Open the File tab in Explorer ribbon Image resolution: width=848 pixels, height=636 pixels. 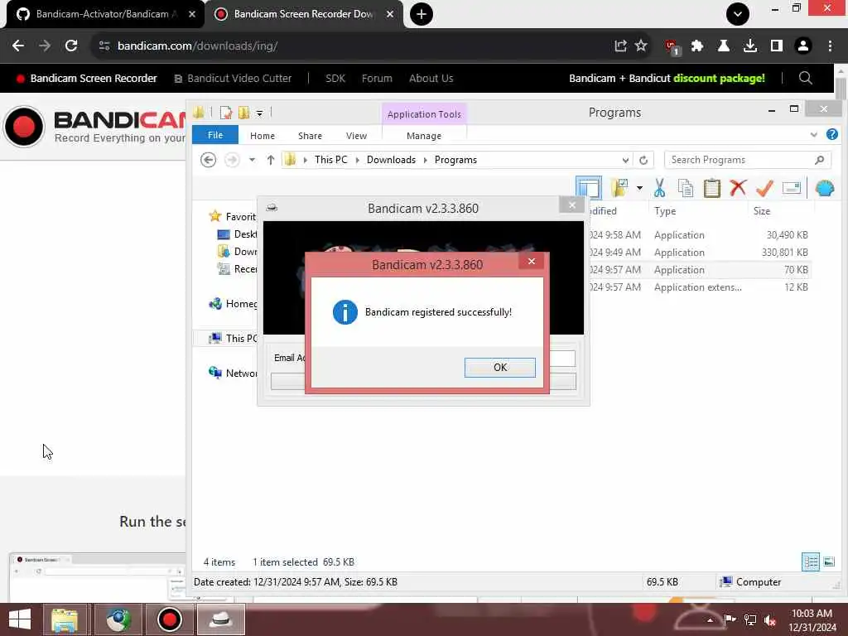point(215,135)
